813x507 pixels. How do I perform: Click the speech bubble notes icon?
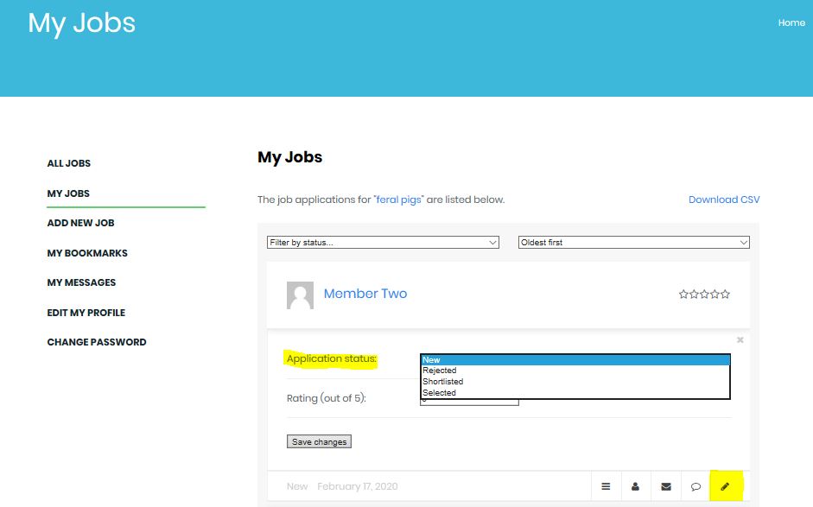695,487
